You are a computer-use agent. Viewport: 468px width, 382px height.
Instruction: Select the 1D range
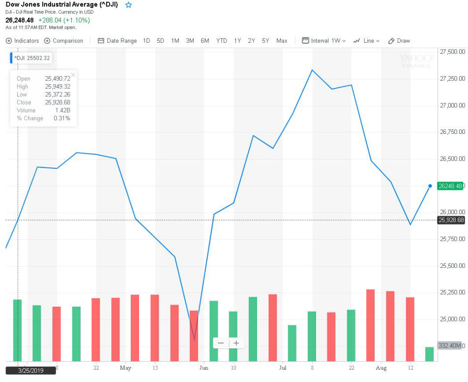coord(146,41)
